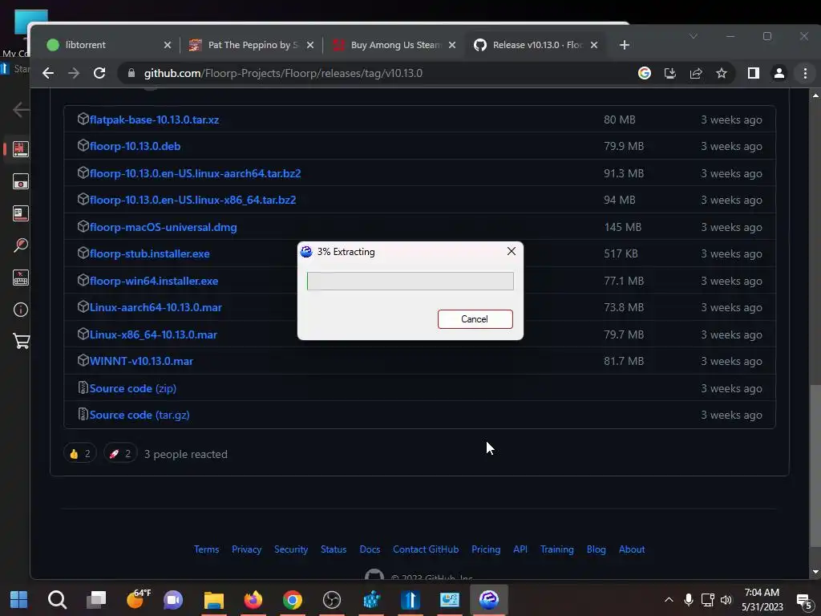Click the Google icon in address bar
821x616 pixels.
(645, 73)
